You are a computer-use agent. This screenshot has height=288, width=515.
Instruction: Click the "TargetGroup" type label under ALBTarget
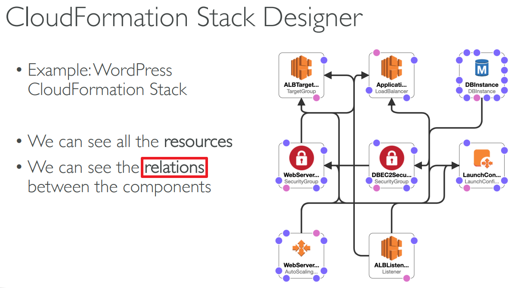(301, 91)
